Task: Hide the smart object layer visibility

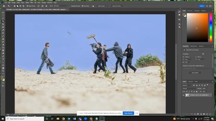Action: click(184, 95)
